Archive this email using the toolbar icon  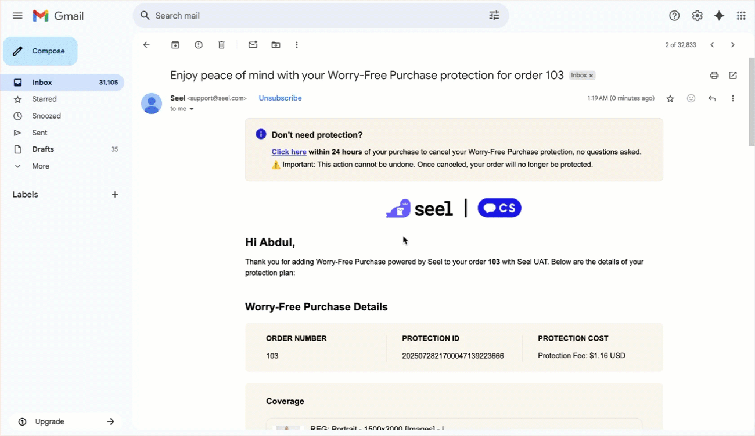point(175,45)
